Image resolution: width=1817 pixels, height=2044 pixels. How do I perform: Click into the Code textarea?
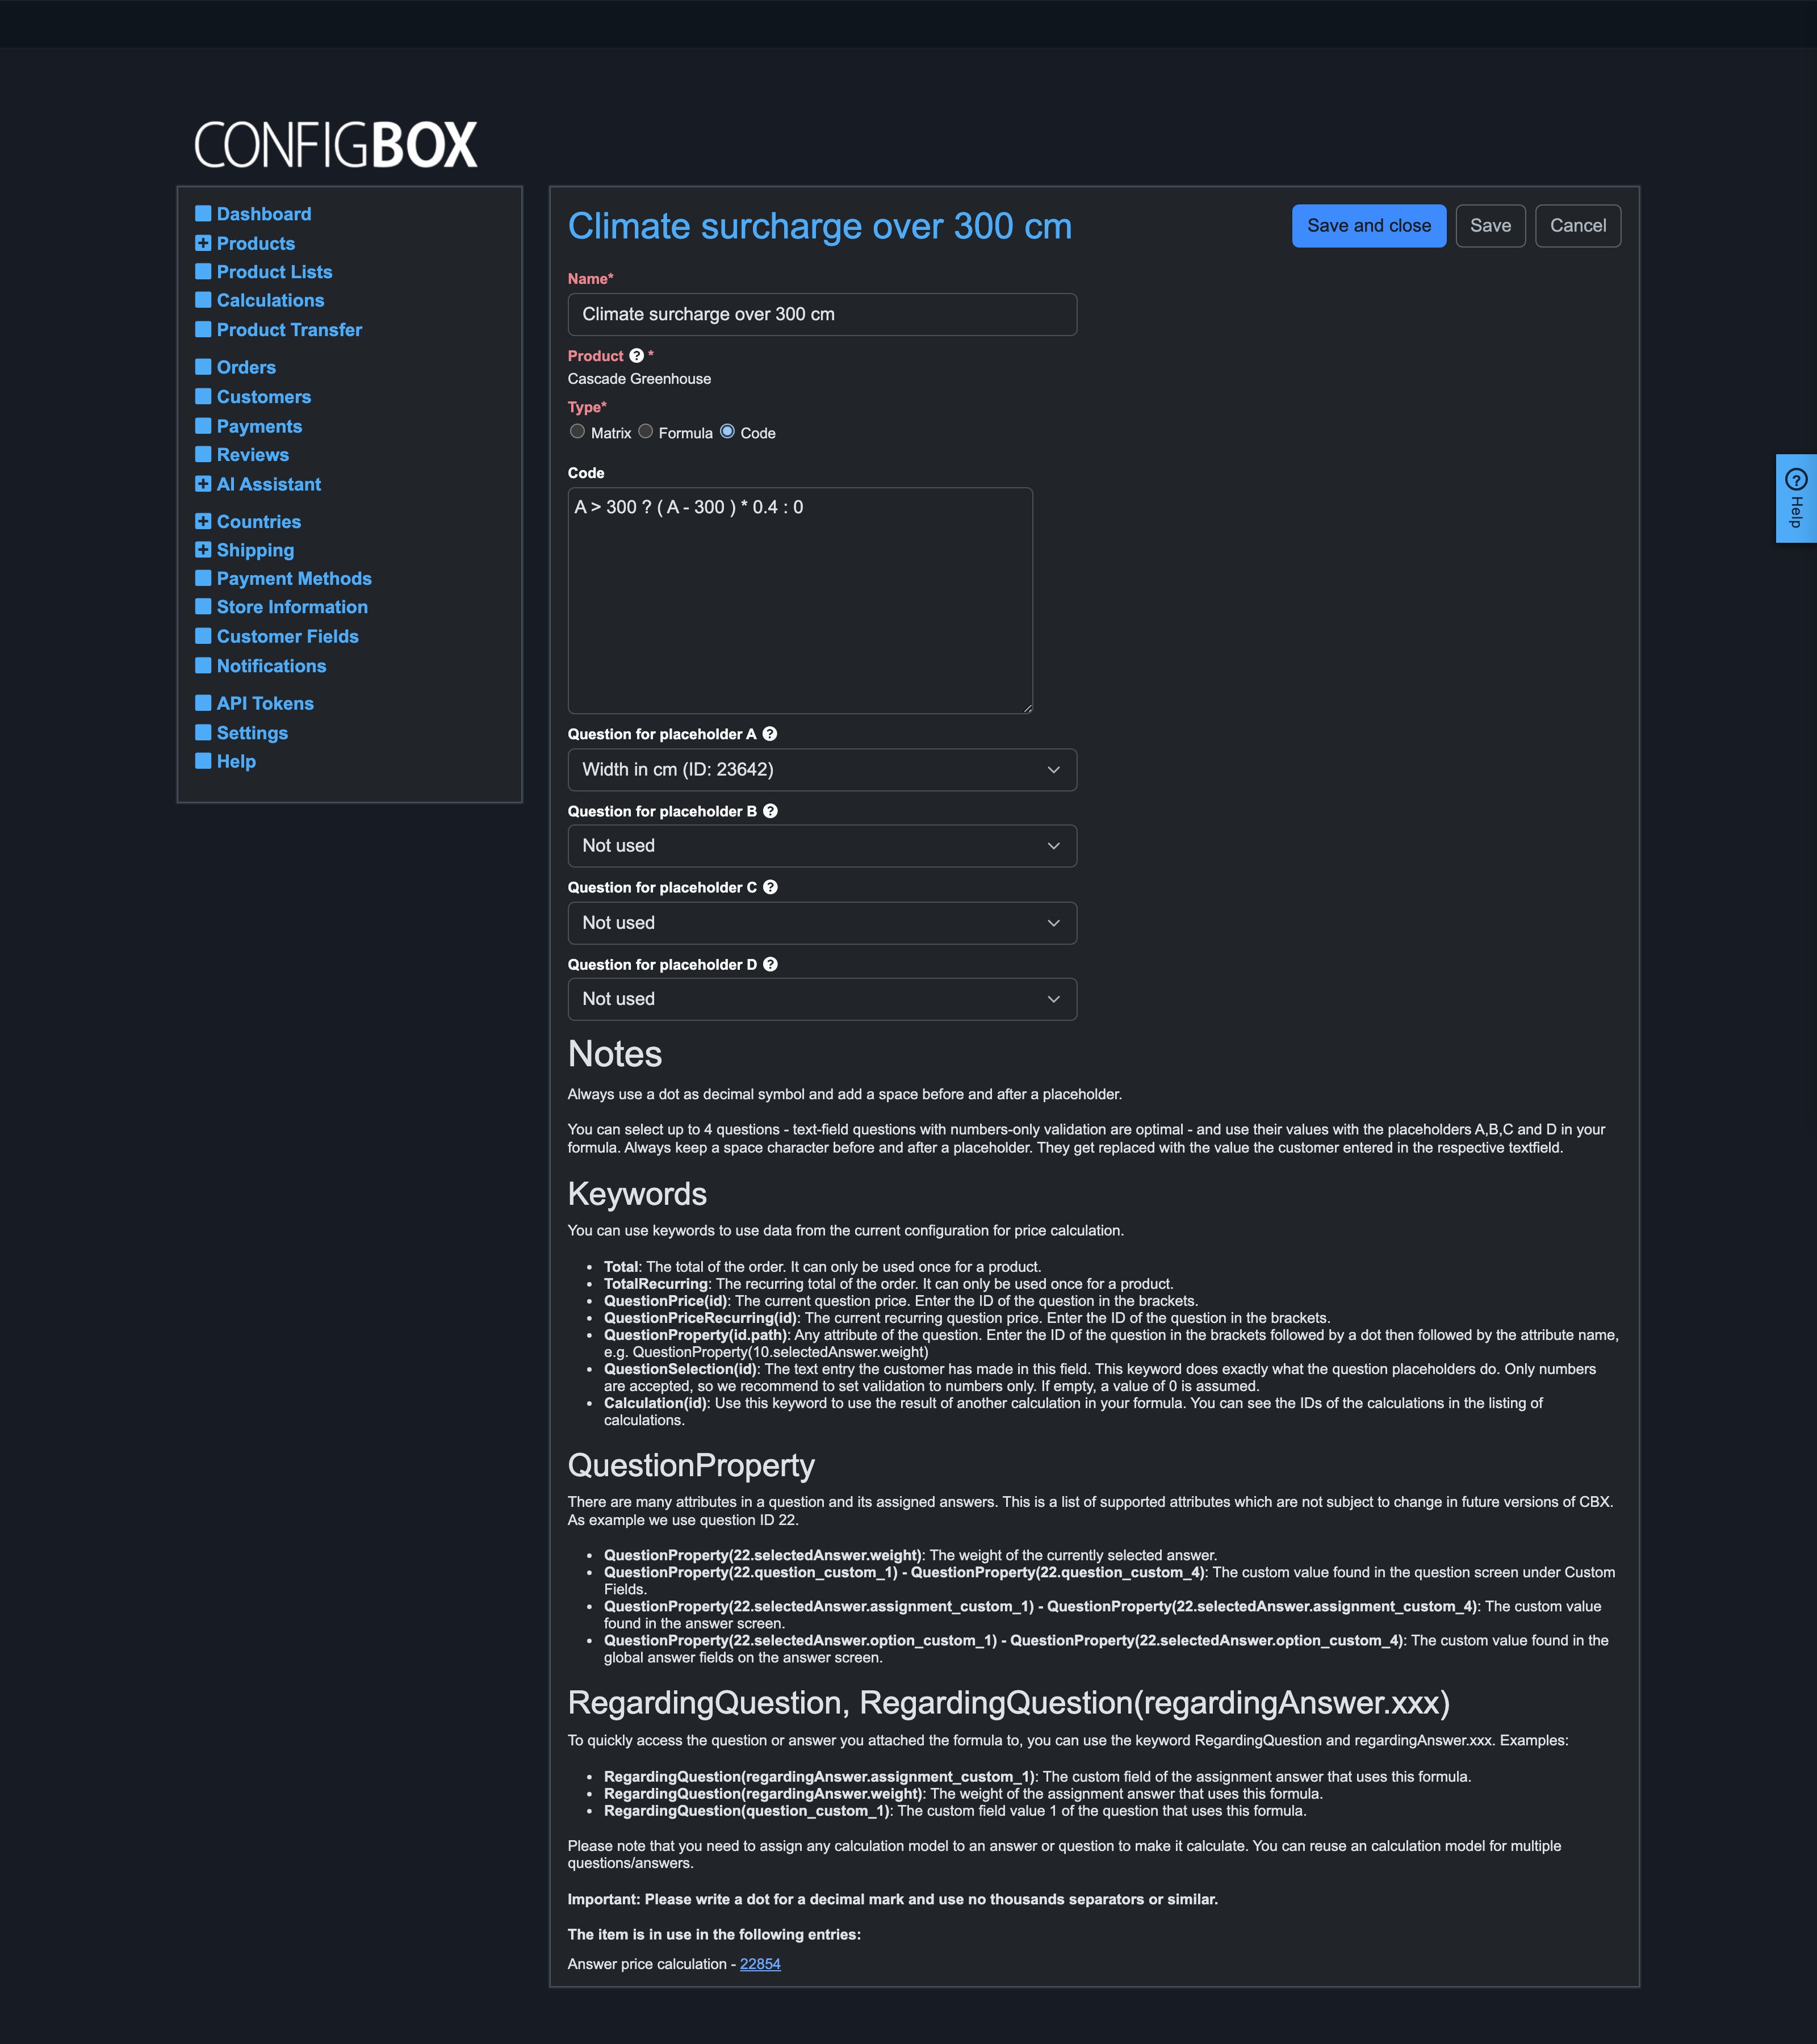coord(800,601)
